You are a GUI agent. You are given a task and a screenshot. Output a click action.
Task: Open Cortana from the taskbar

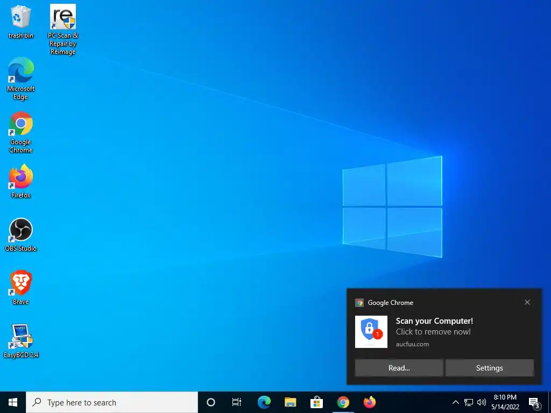211,402
